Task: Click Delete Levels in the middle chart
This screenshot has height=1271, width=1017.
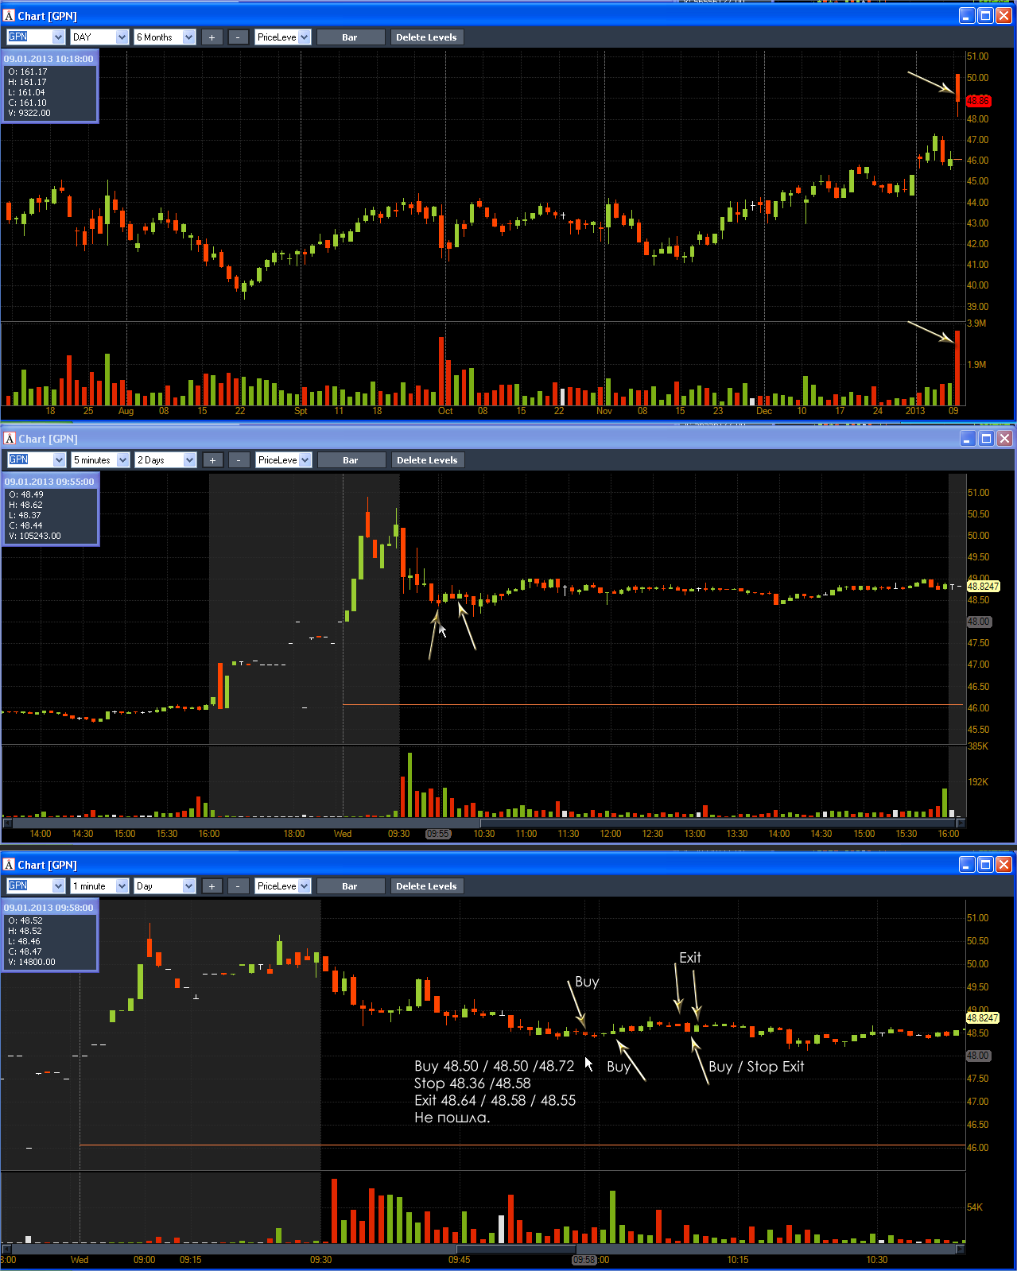Action: (x=427, y=460)
